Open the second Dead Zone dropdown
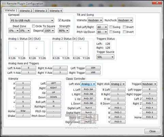Viewport: 164px width, 137px height. pyautogui.click(x=25, y=31)
